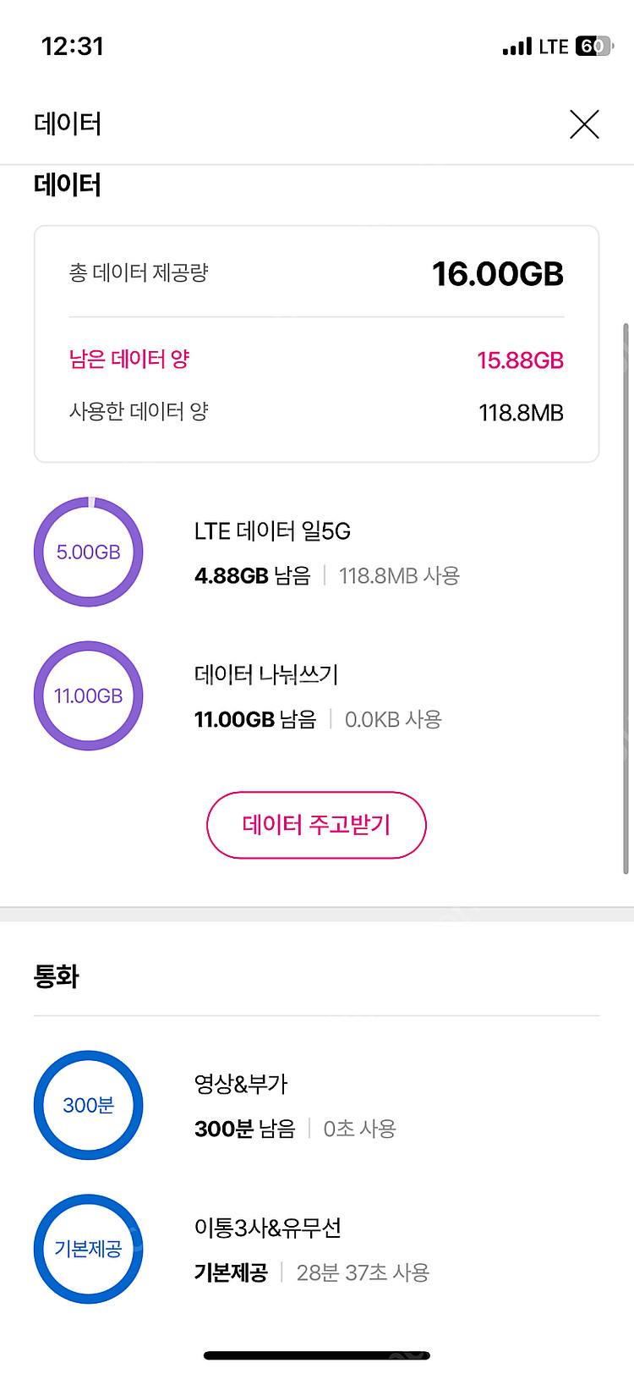Screen dimensions: 634x1374
Task: Tap the blue 기본제공 call ring
Action: (x=89, y=1249)
